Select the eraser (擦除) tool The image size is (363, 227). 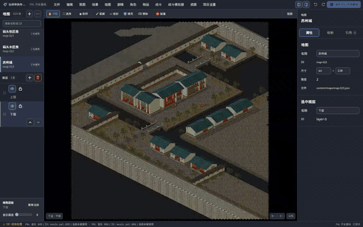[143, 14]
